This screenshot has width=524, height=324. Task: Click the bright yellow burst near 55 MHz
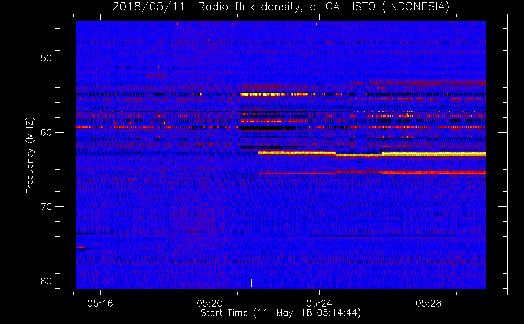pyautogui.click(x=275, y=95)
